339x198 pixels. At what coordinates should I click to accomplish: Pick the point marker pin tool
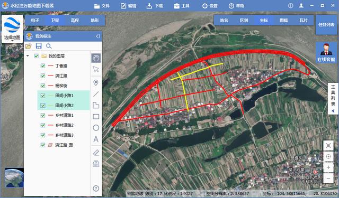tap(96, 83)
